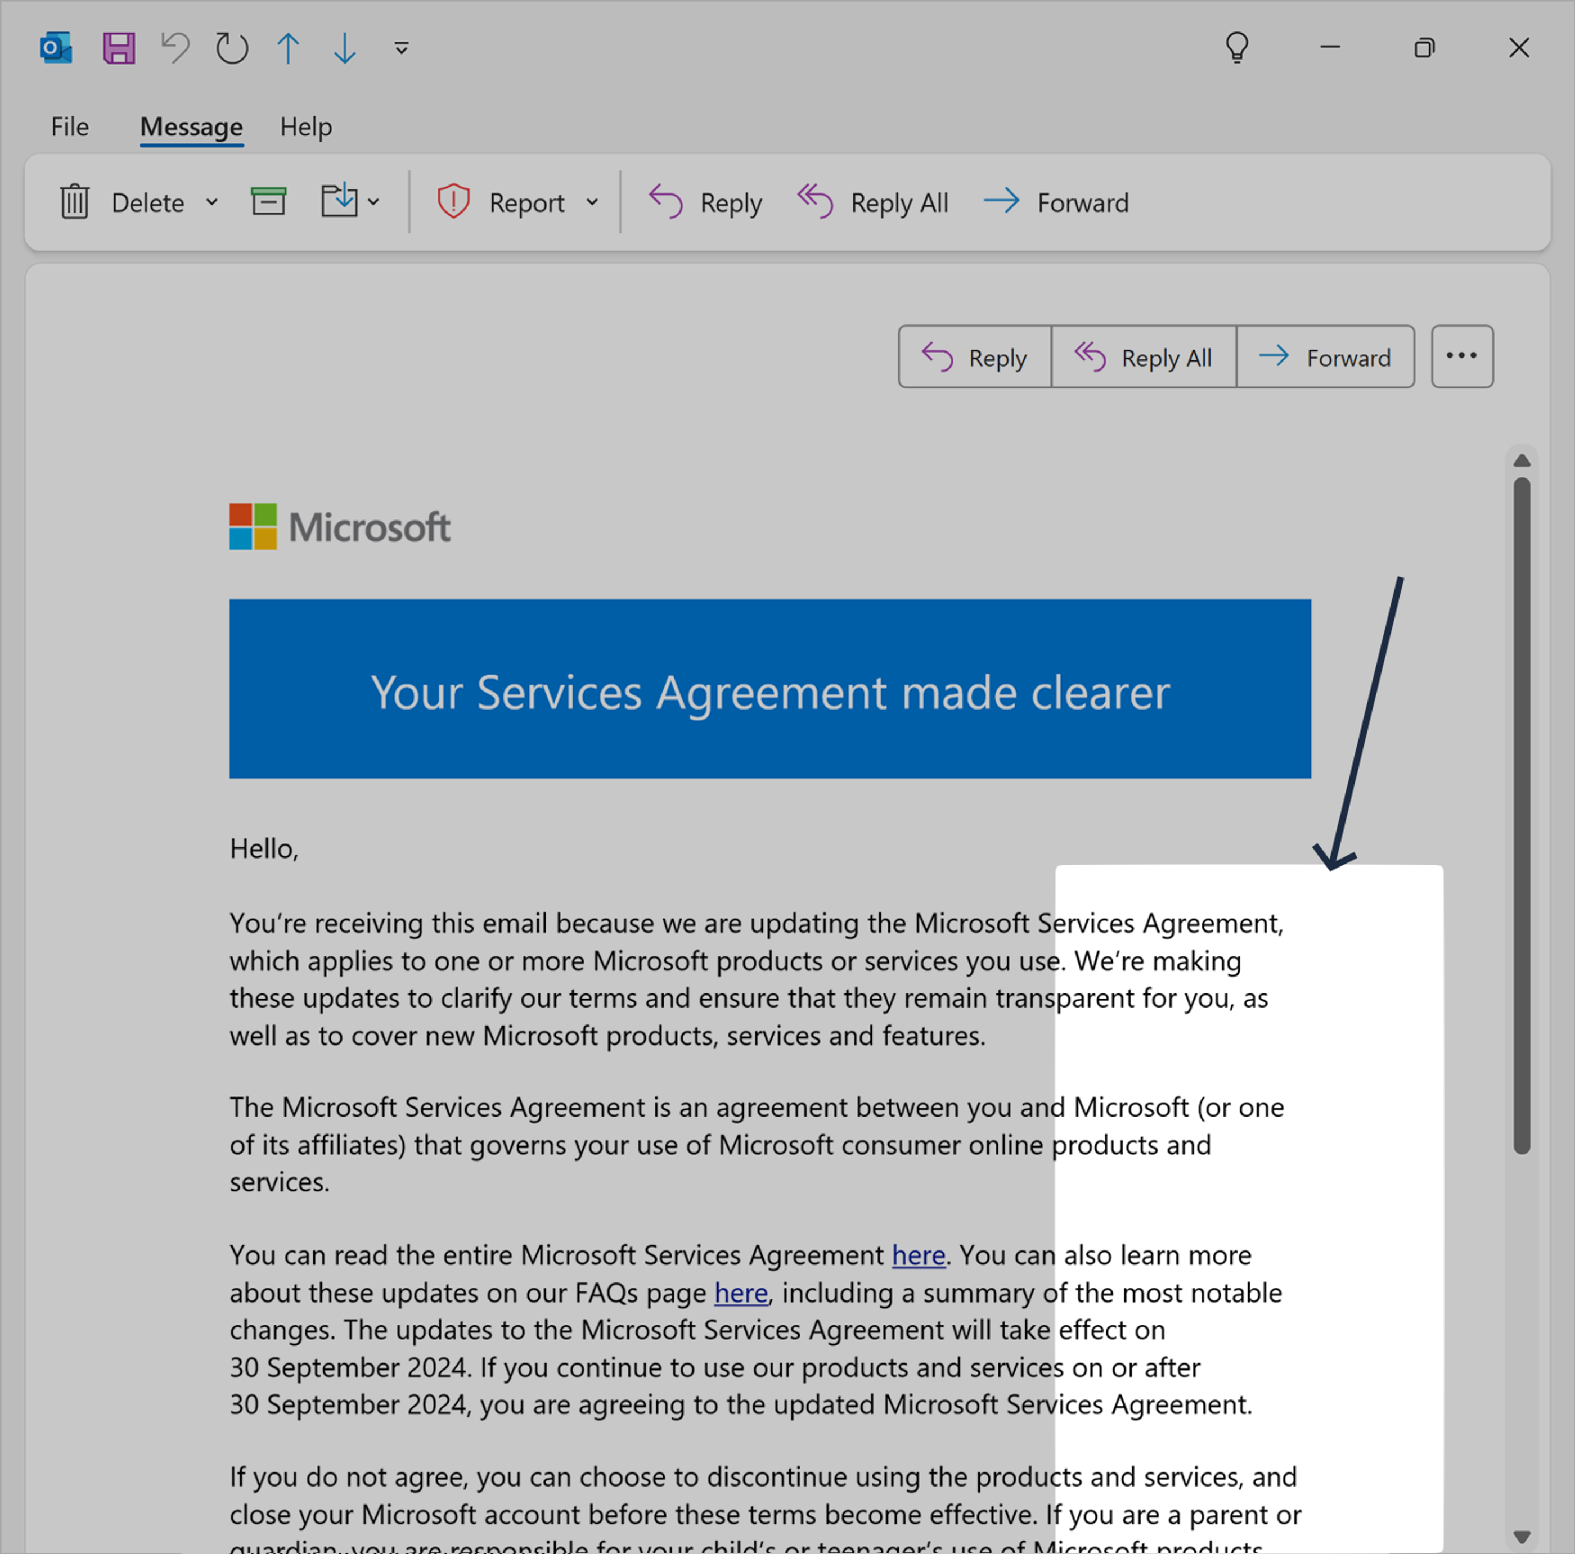Open FAQs page 'here' link
This screenshot has height=1554, width=1575.
tap(740, 1293)
